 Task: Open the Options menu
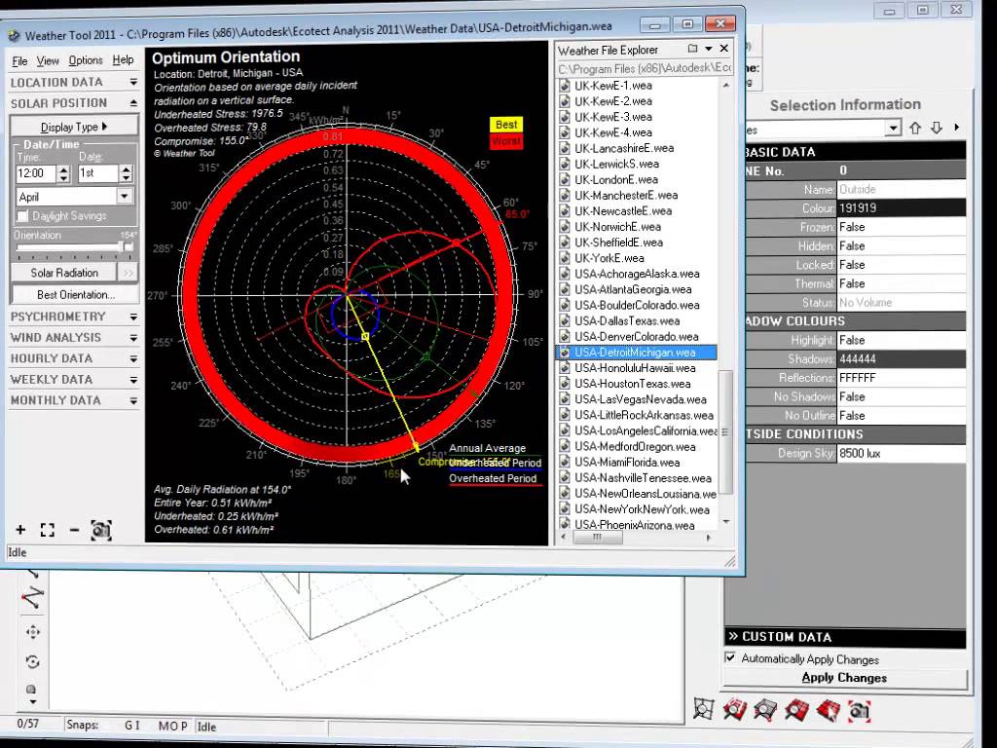coord(86,60)
